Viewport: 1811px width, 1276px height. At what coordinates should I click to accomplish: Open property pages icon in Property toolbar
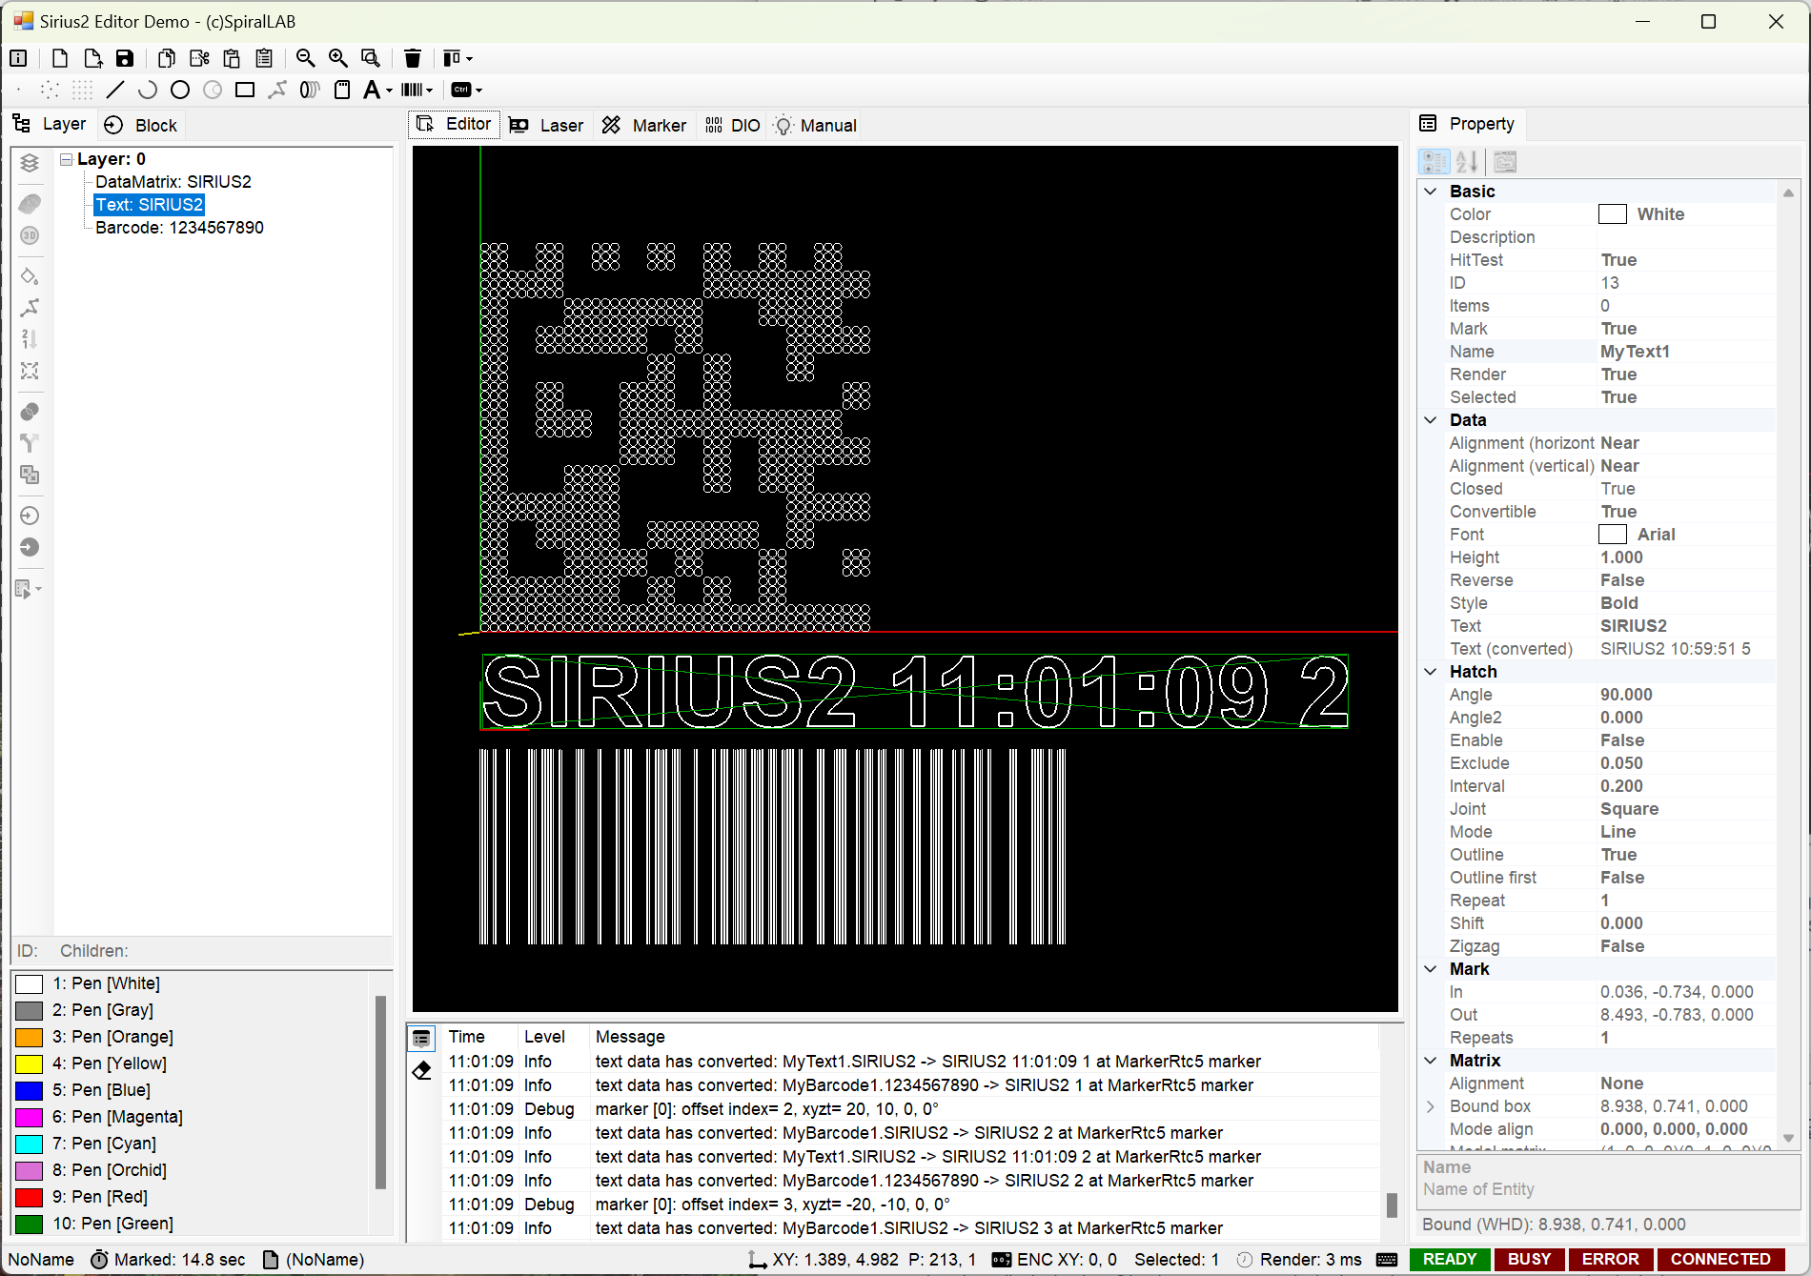point(1505,162)
